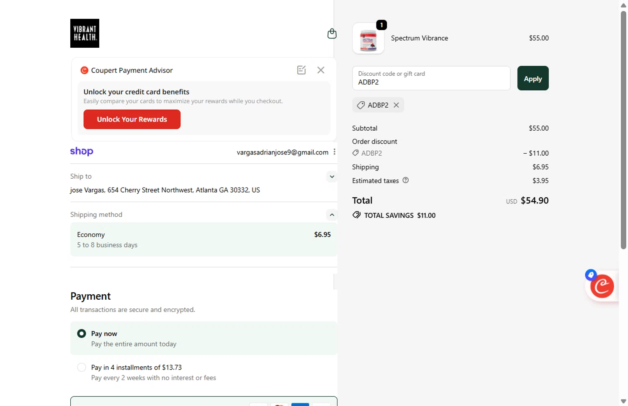
Task: Click the Estimated taxes $3.95 amount
Action: pos(540,181)
